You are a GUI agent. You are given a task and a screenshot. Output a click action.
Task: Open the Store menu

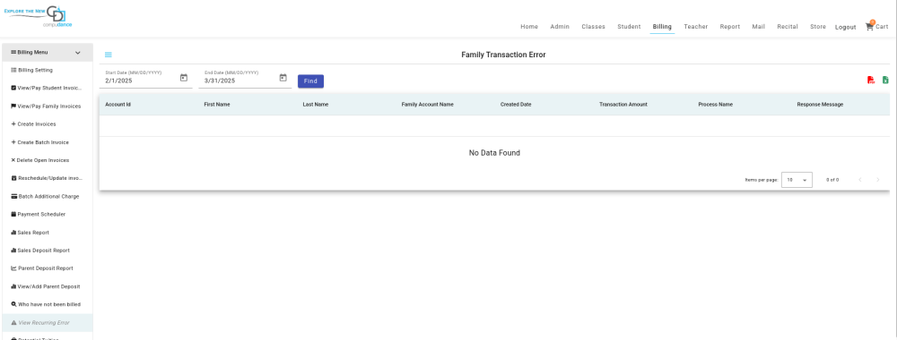click(818, 27)
